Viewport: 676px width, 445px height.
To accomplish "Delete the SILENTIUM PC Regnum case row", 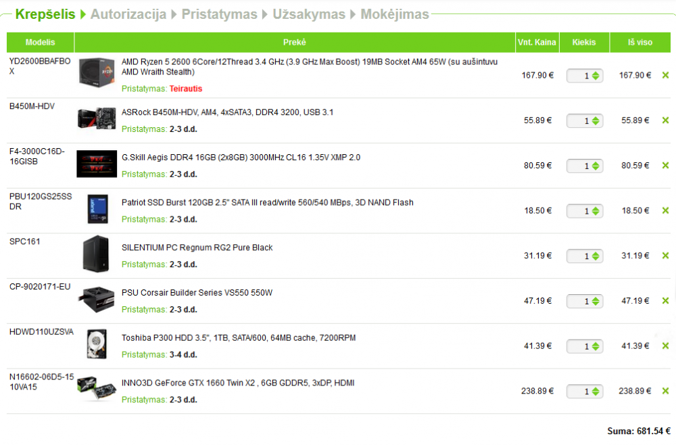I will click(x=665, y=256).
